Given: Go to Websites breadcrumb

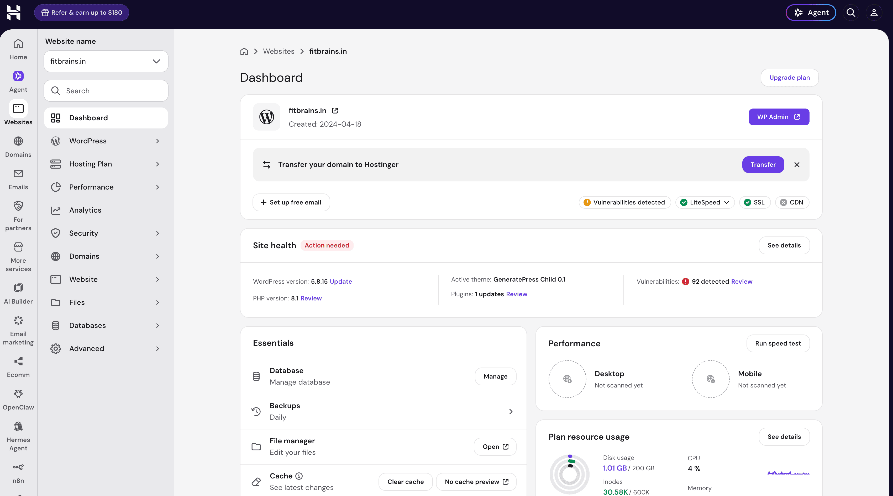Looking at the screenshot, I should coord(278,52).
